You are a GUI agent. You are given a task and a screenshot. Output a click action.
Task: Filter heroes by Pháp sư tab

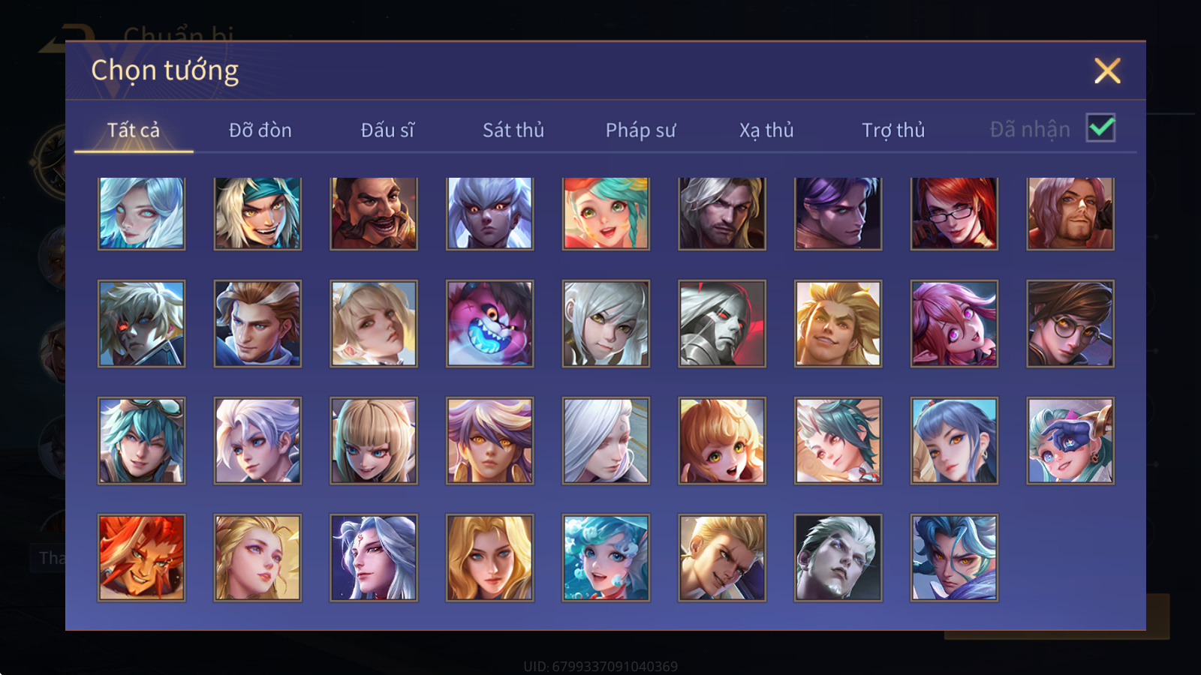pos(640,130)
